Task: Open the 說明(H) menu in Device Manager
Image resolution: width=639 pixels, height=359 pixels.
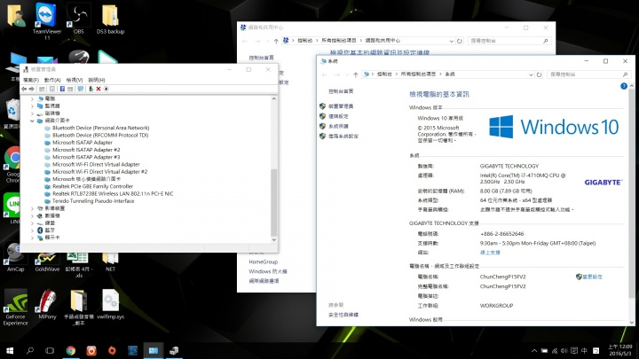Action: tap(97, 80)
